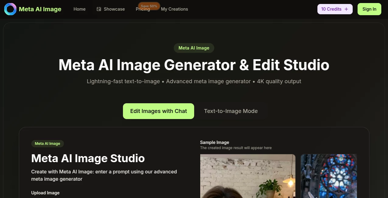Open the Upload Image section

[45, 193]
